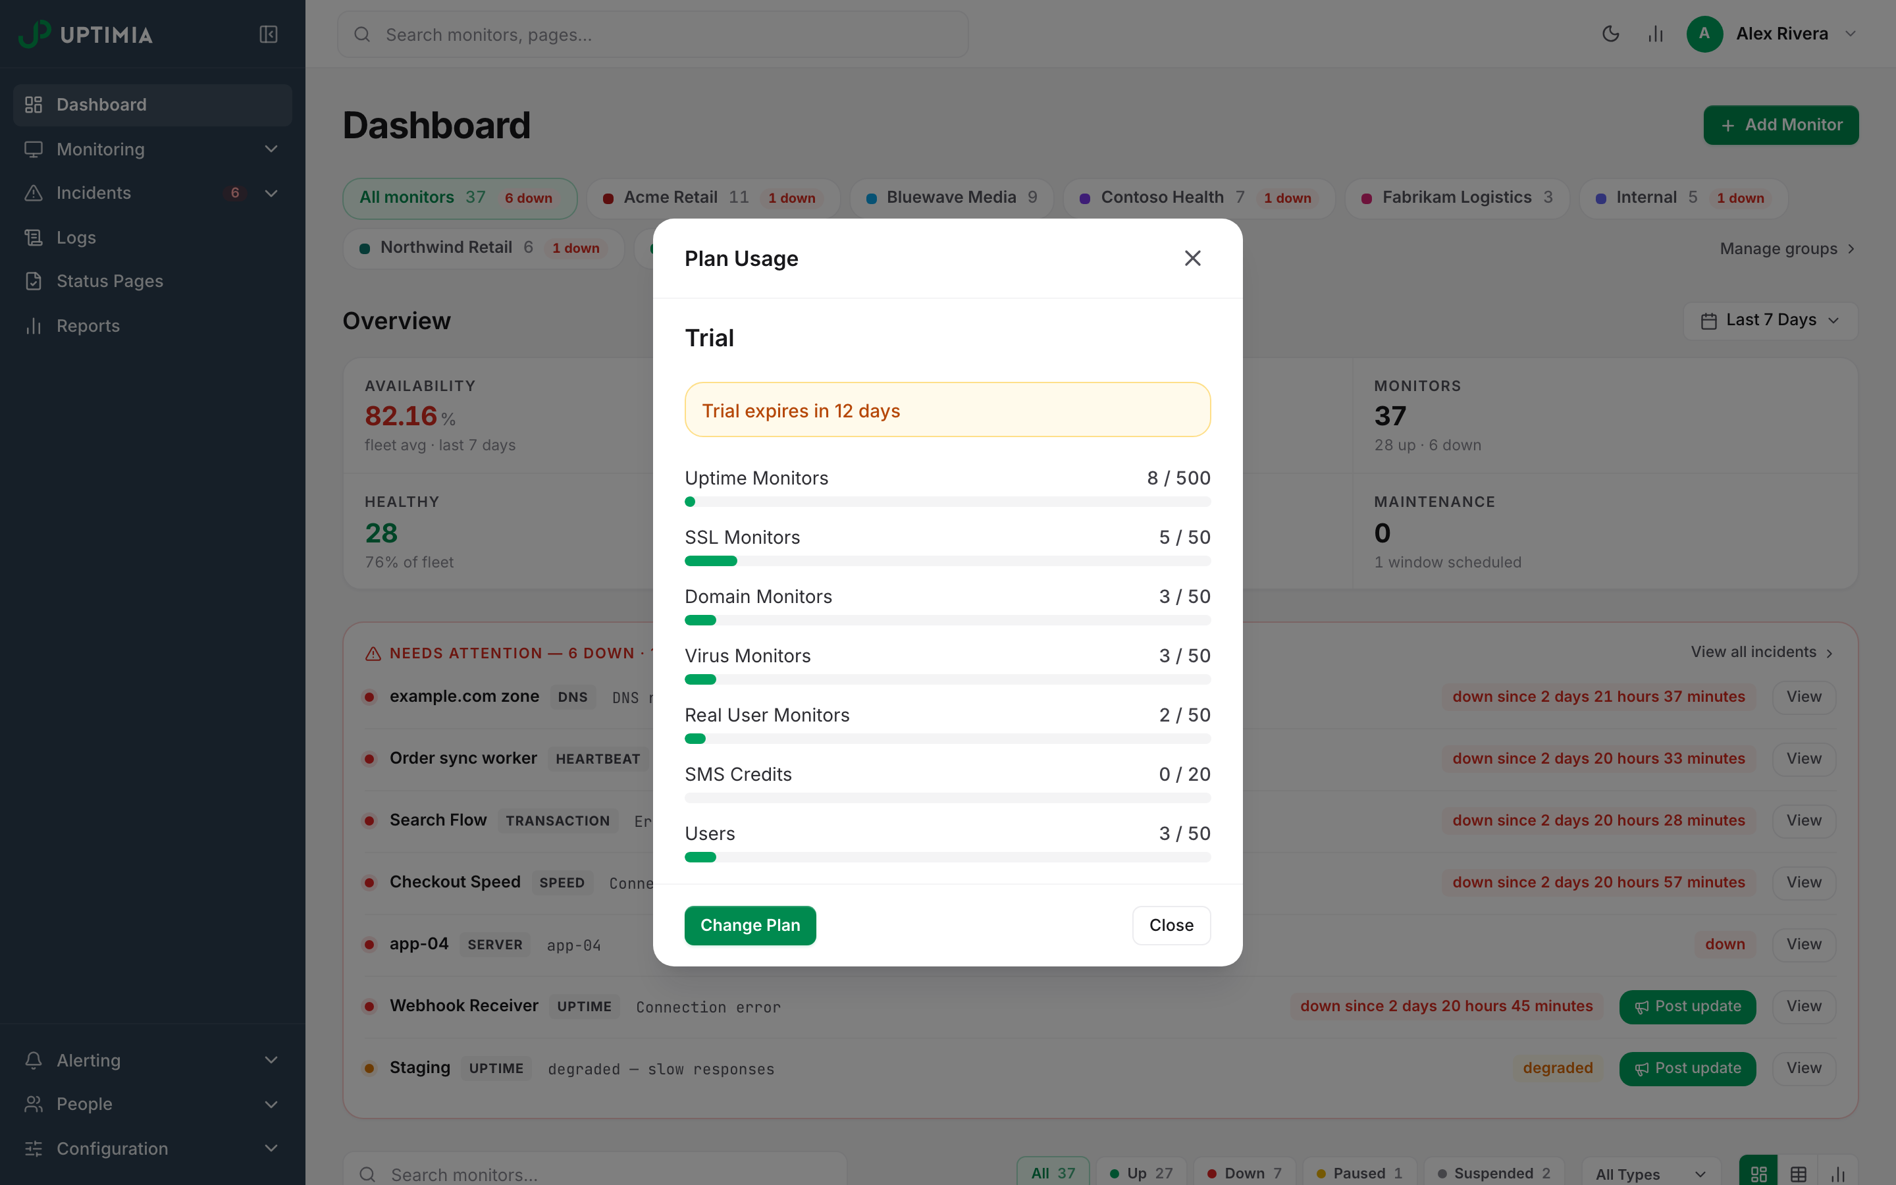Click the Uptimia logo
The width and height of the screenshot is (1896, 1185).
tap(86, 34)
